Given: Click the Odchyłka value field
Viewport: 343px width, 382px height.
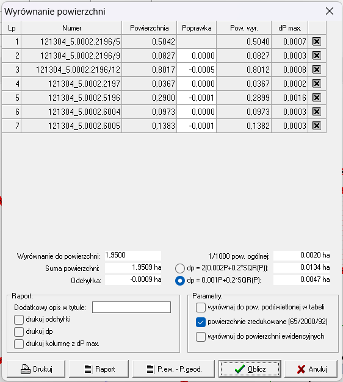Looking at the screenshot, I should pos(133,279).
